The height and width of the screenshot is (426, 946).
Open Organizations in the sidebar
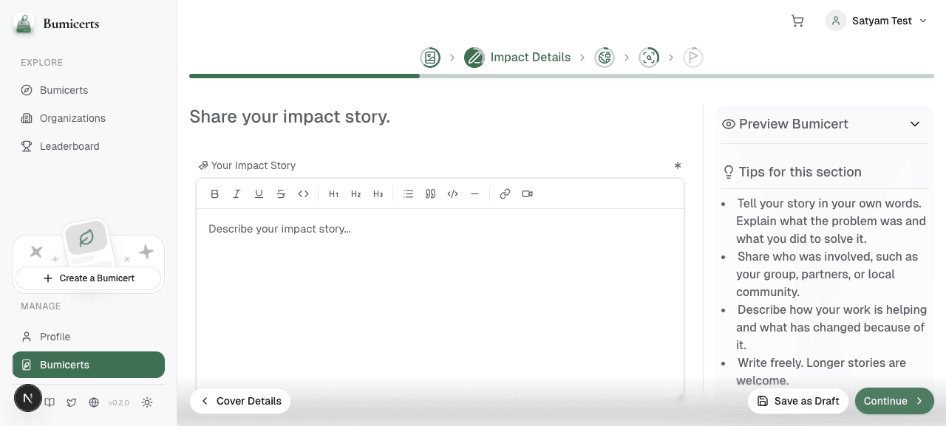88,118
